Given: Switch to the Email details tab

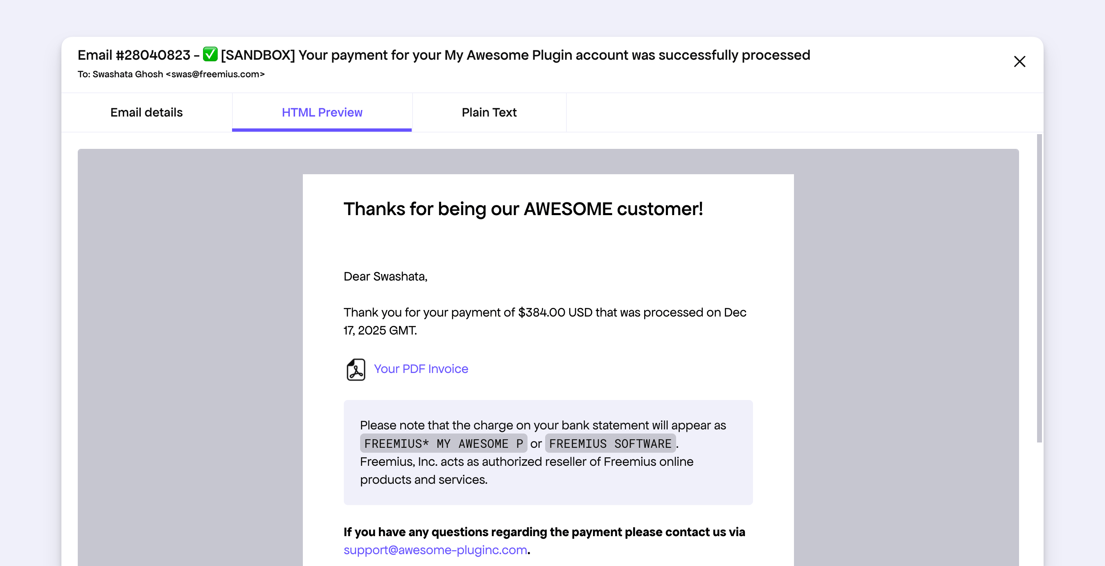Looking at the screenshot, I should 146,112.
